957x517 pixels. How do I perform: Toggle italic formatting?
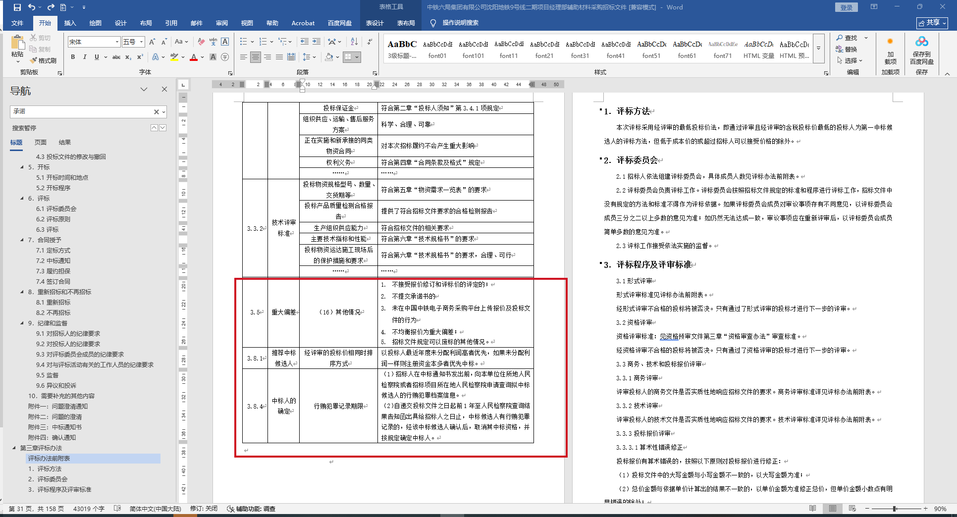click(x=85, y=57)
